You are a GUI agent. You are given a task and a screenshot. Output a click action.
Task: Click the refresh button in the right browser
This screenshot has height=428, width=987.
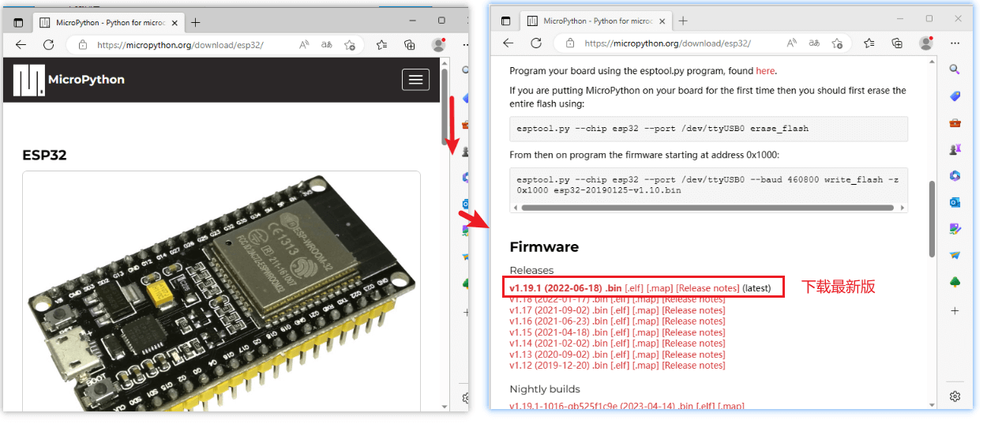point(536,43)
